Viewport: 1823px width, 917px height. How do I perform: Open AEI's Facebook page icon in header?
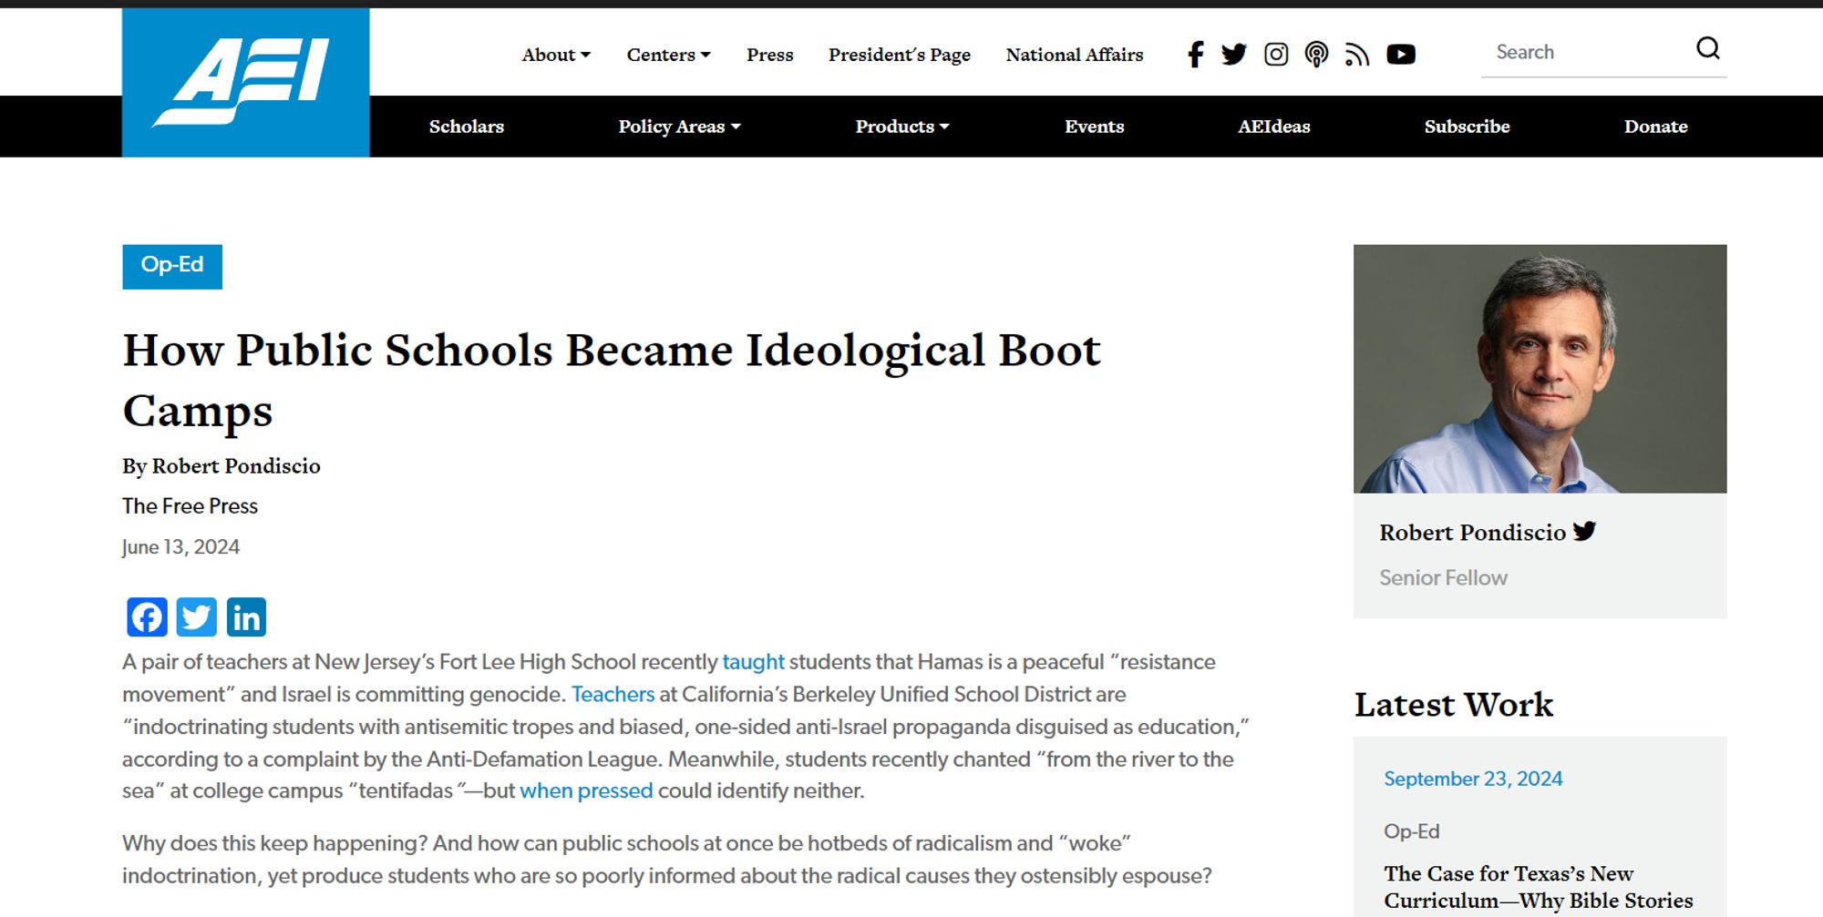1195,55
